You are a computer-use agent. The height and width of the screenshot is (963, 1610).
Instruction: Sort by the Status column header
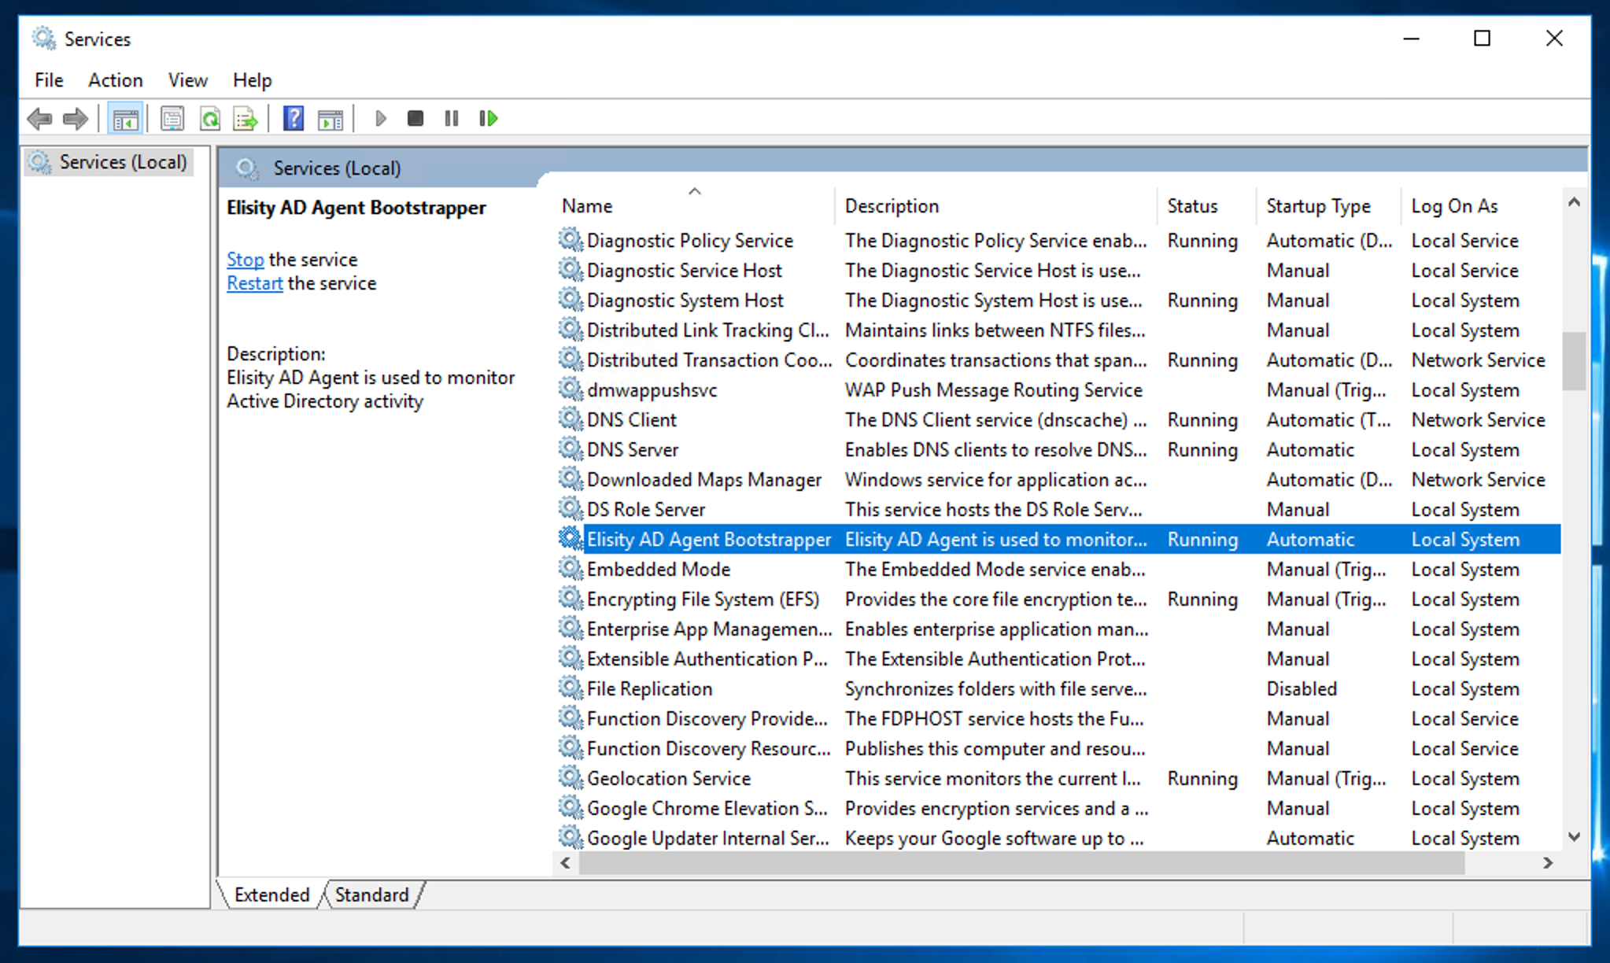click(x=1207, y=206)
